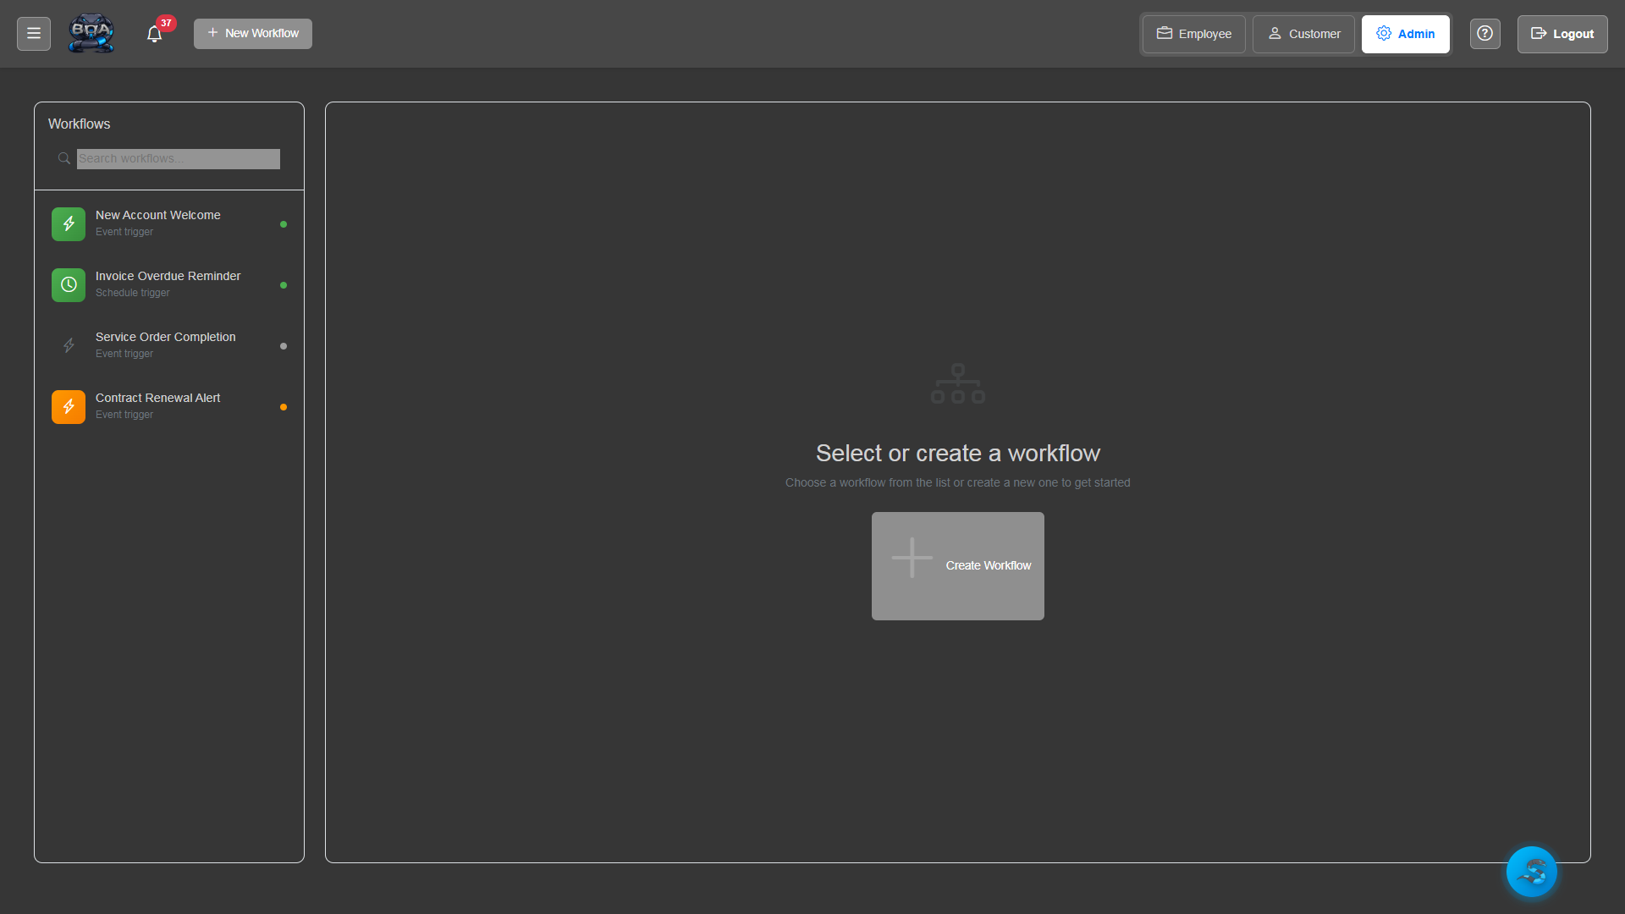This screenshot has height=914, width=1625.
Task: Click the clock icon on Invoice Overdue Reminder
Action: point(68,284)
